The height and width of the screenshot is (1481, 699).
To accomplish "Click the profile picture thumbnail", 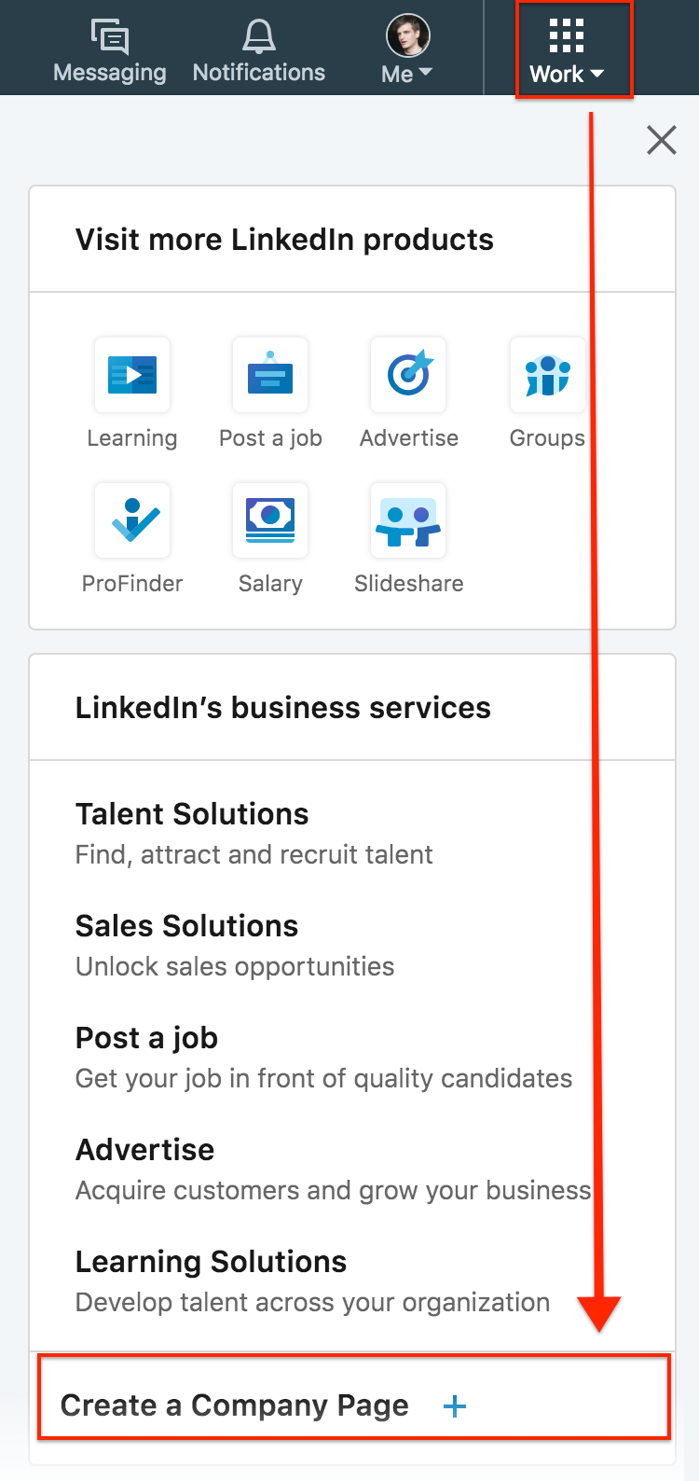I will [x=405, y=35].
